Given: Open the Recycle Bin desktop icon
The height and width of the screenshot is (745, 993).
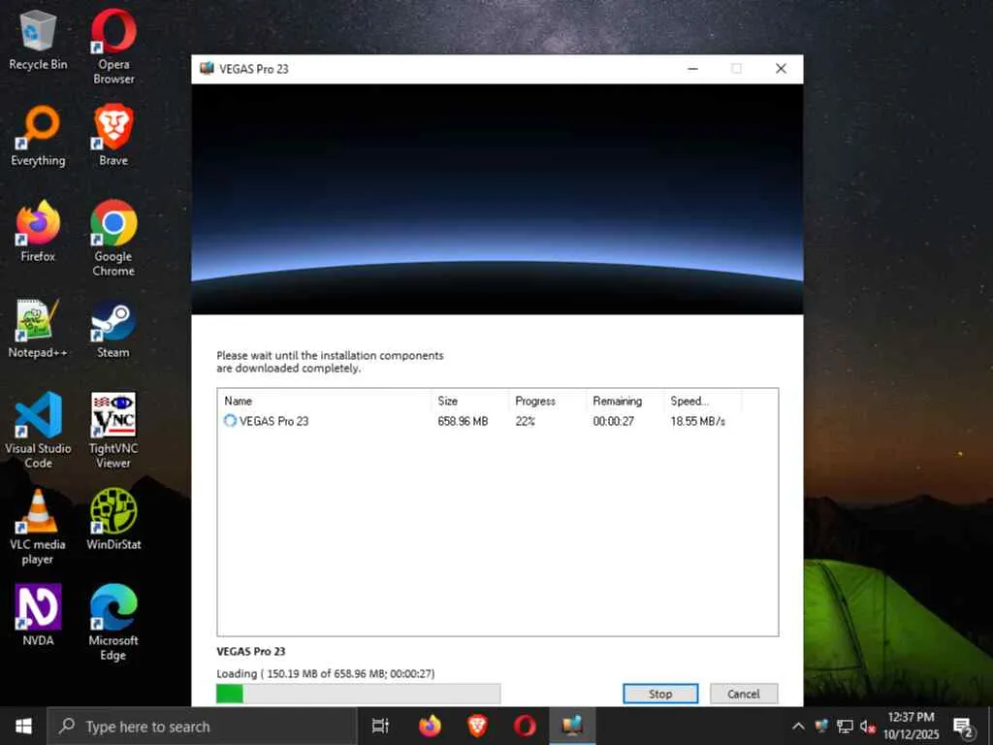Looking at the screenshot, I should tap(38, 41).
